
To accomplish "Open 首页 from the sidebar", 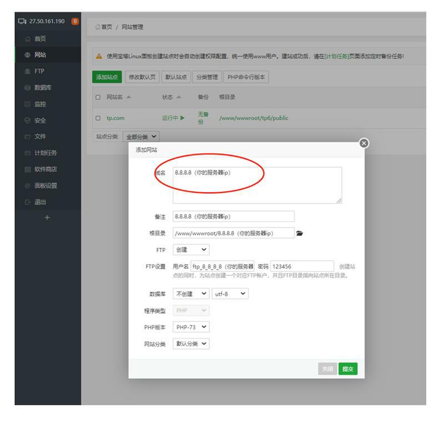I will point(40,39).
